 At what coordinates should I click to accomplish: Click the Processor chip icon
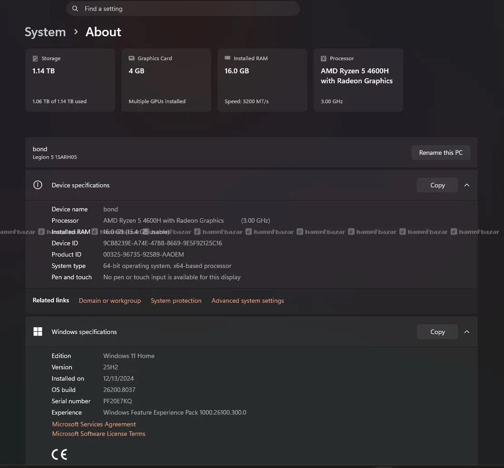coord(324,58)
